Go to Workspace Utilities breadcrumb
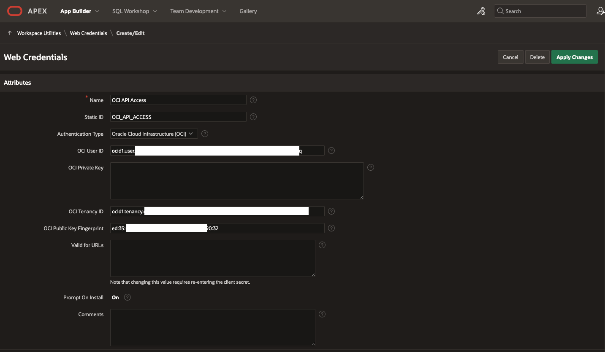Screen dimensions: 605x352 pyautogui.click(x=39, y=33)
